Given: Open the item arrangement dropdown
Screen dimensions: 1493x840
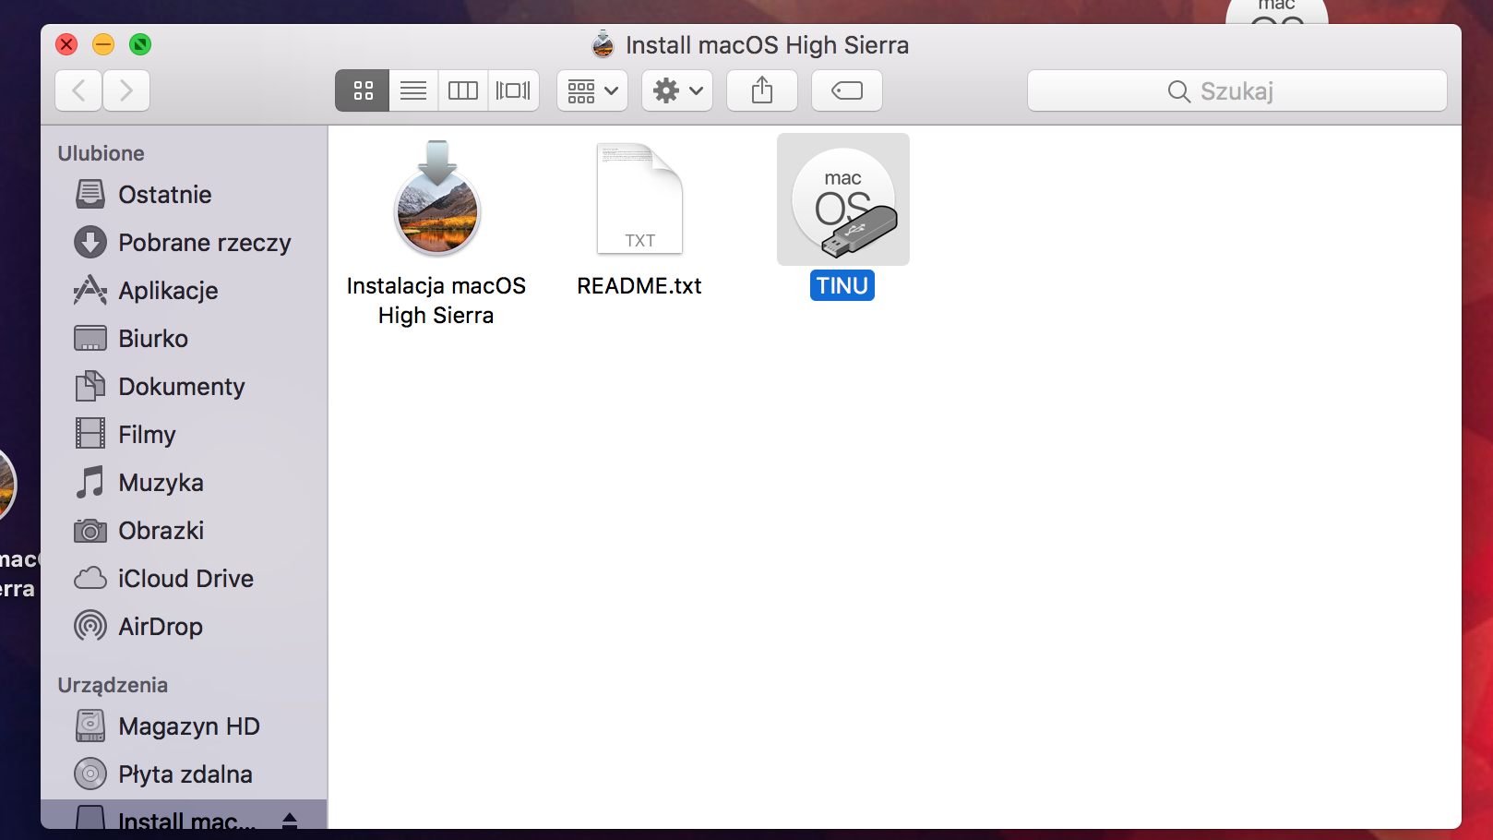Looking at the screenshot, I should tap(592, 90).
